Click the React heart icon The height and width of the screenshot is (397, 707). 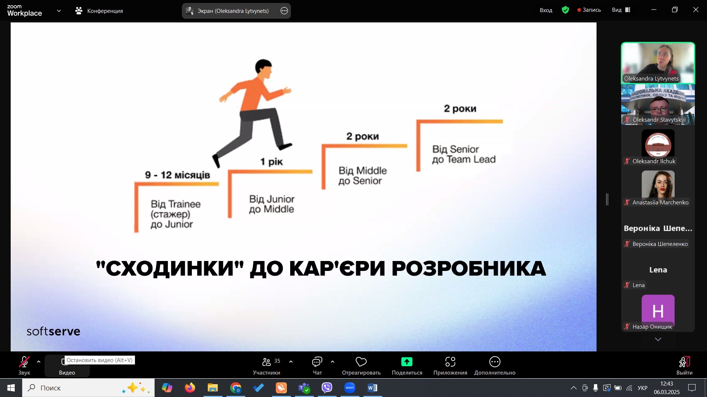tap(361, 362)
